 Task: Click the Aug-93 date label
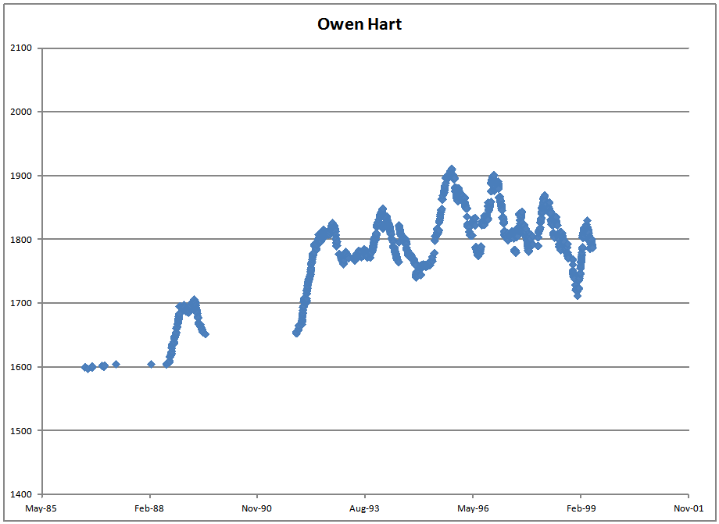(365, 508)
